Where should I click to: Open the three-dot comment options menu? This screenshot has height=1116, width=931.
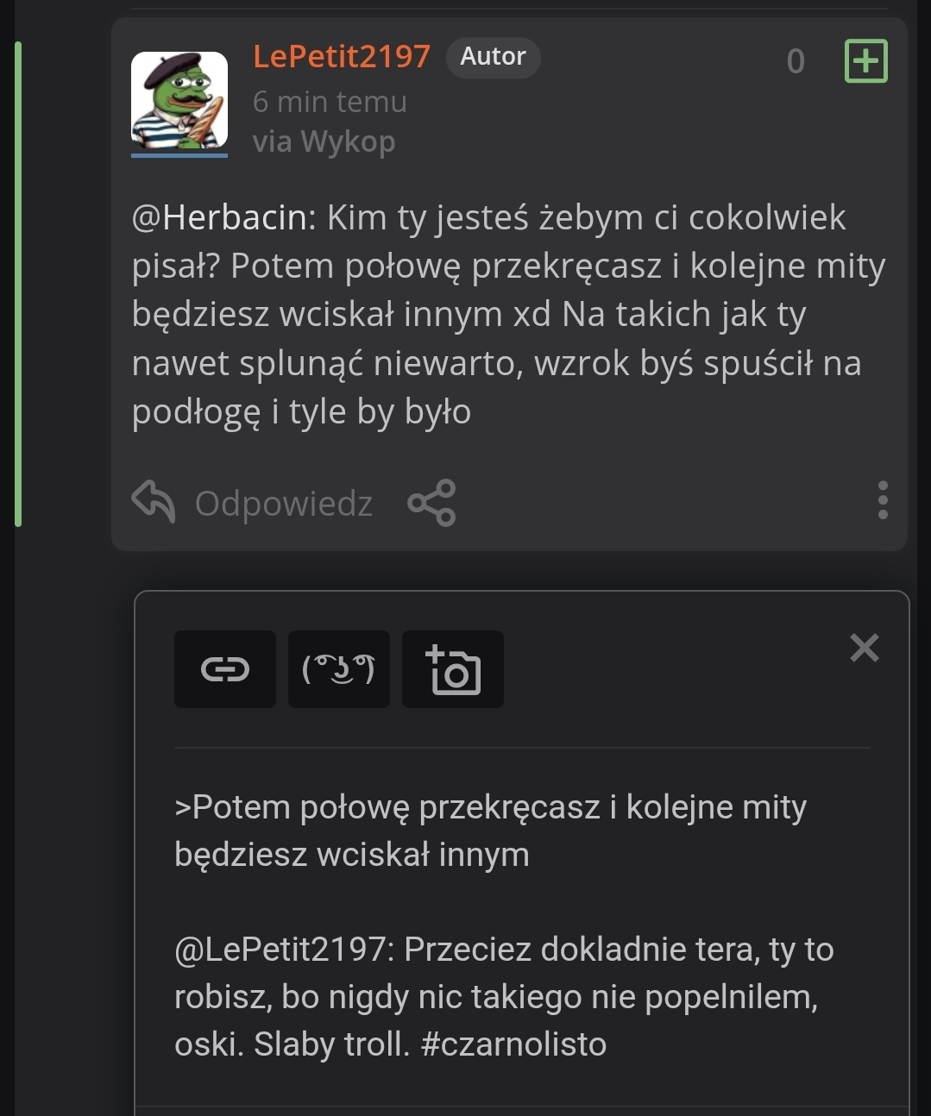tap(882, 501)
